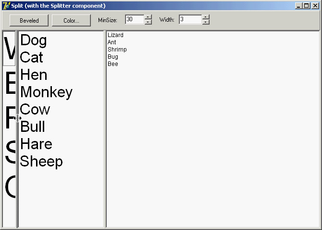Image resolution: width=322 pixels, height=230 pixels.
Task: Increase Width with the up arrow
Action: click(x=206, y=17)
